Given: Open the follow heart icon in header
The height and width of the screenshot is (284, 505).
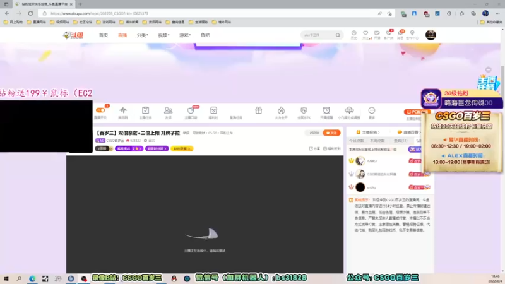Looking at the screenshot, I should point(365,33).
